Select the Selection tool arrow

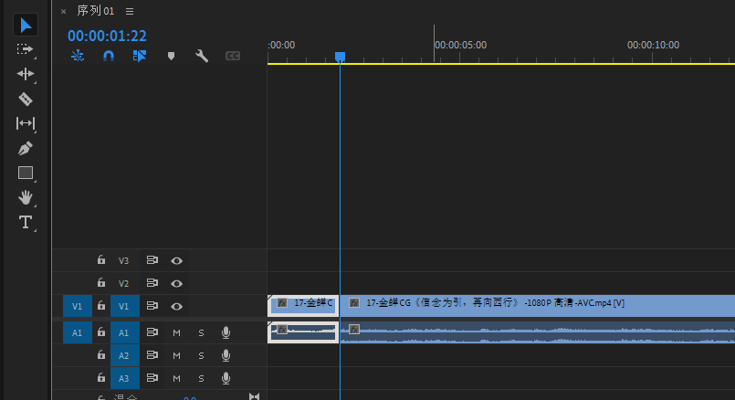pos(26,25)
